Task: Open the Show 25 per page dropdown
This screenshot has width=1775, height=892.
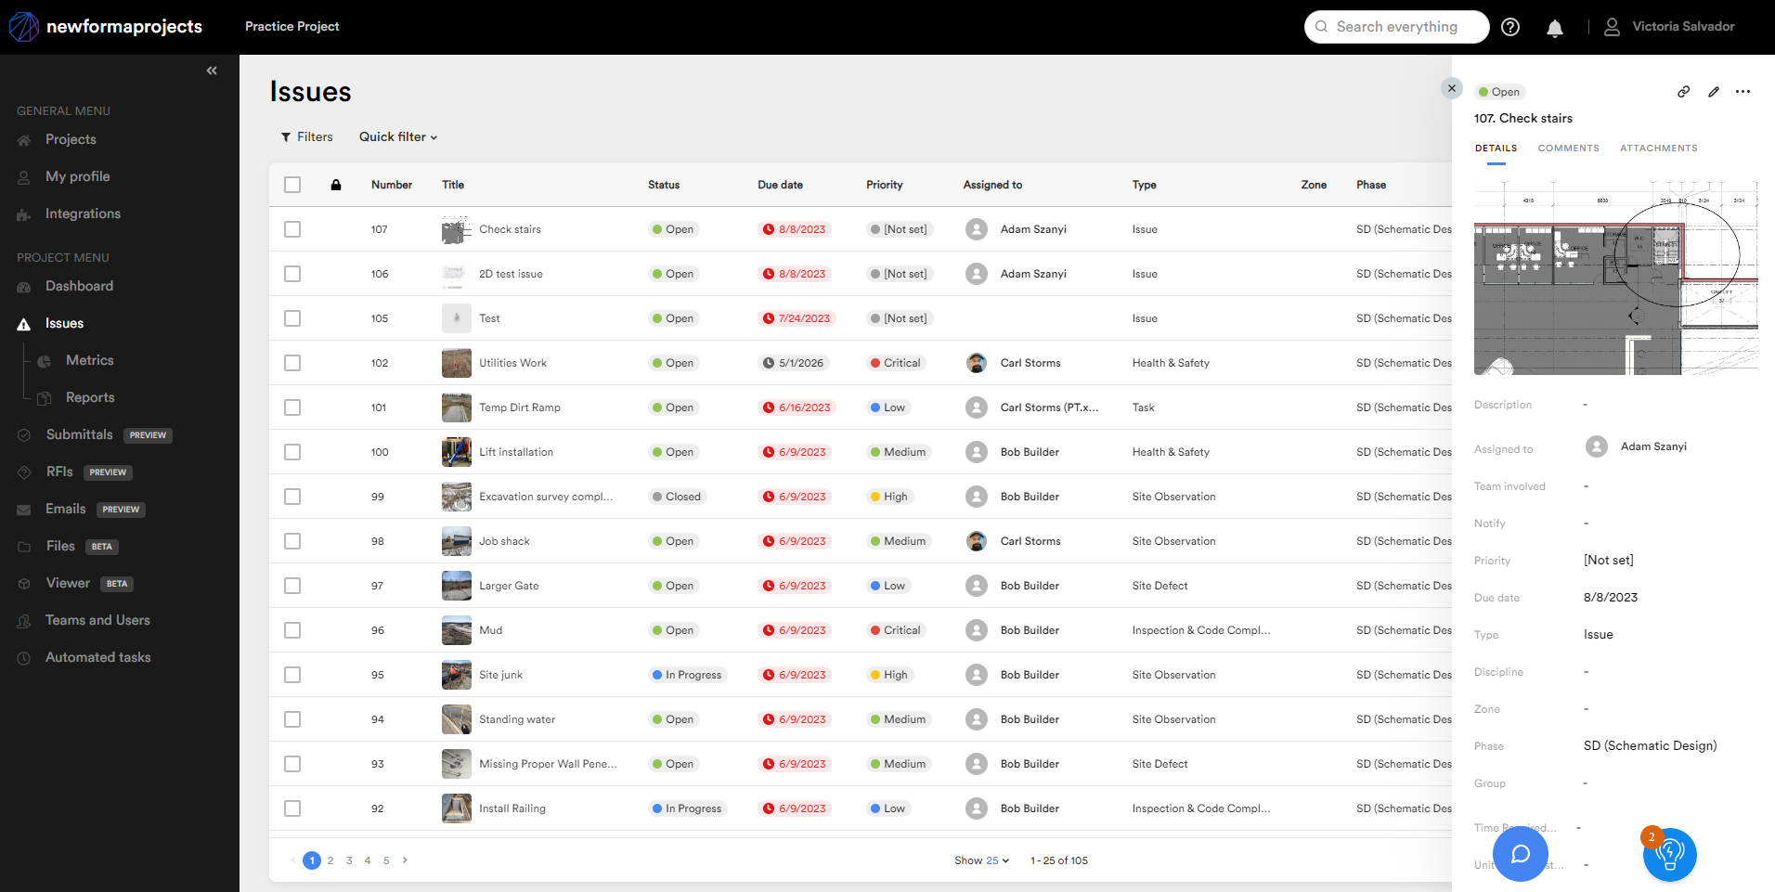Action: [981, 860]
